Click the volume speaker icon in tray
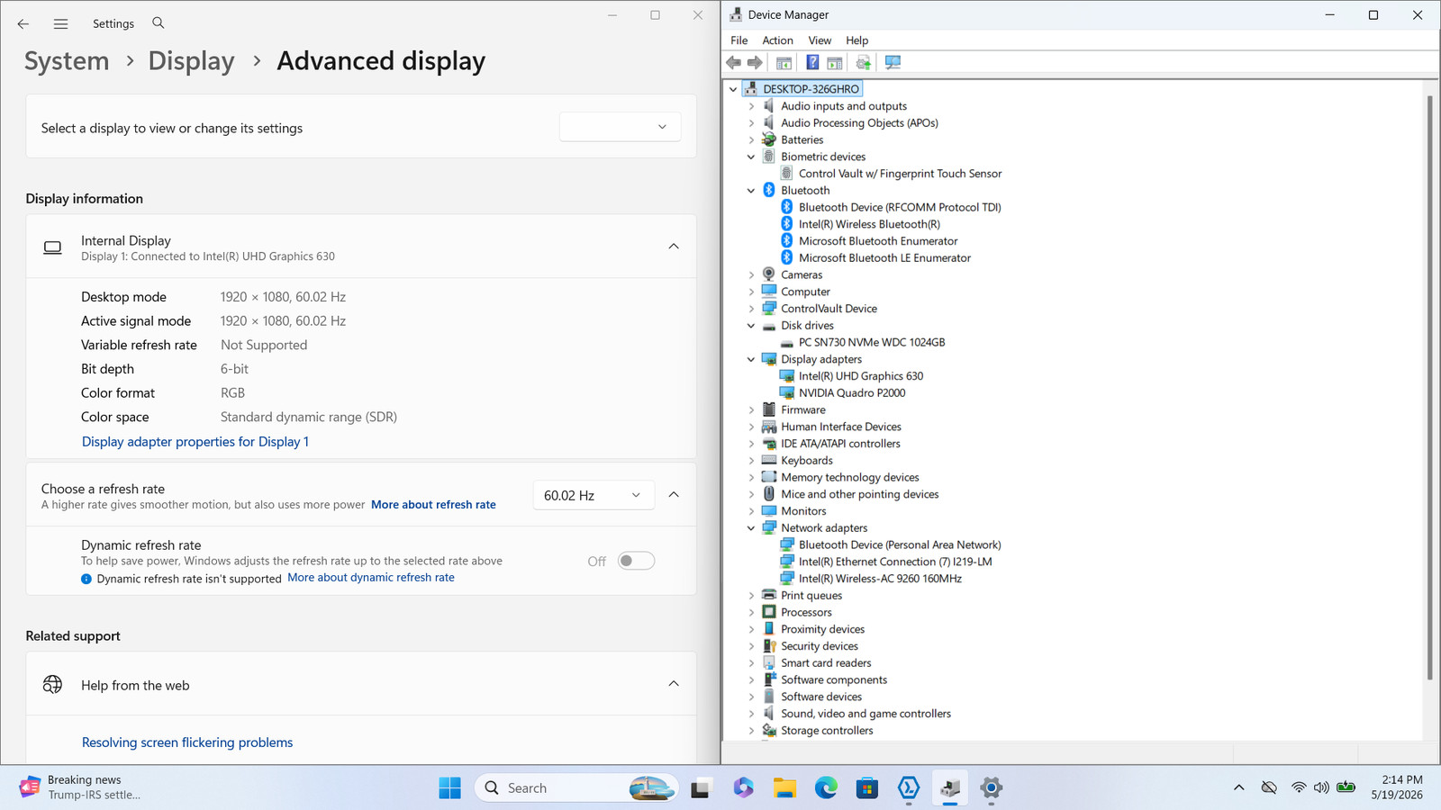The width and height of the screenshot is (1441, 810). pos(1321,787)
